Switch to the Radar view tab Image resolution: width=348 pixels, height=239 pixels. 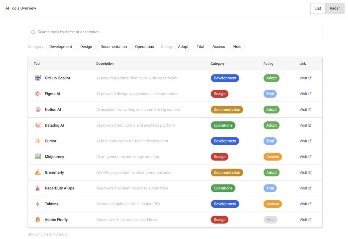[335, 8]
